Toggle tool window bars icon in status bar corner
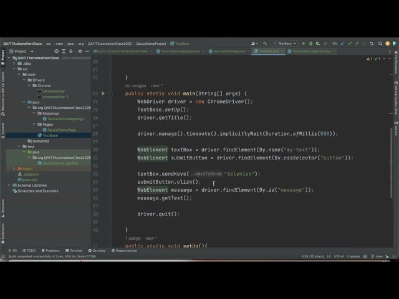The image size is (399, 299). click(3, 257)
